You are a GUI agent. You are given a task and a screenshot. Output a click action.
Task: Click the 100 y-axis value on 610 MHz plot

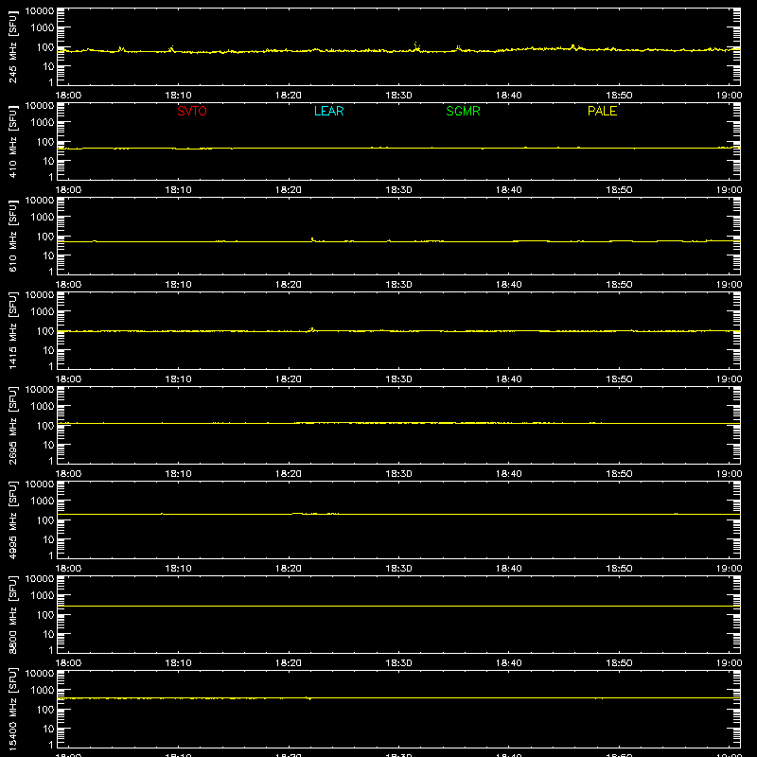coord(45,237)
